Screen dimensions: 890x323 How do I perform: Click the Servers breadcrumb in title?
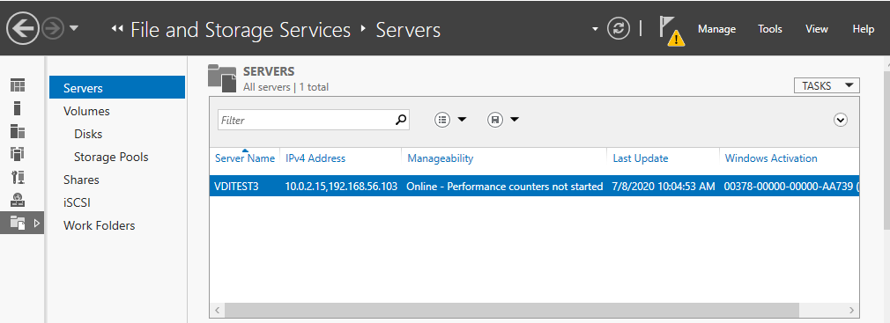408,29
